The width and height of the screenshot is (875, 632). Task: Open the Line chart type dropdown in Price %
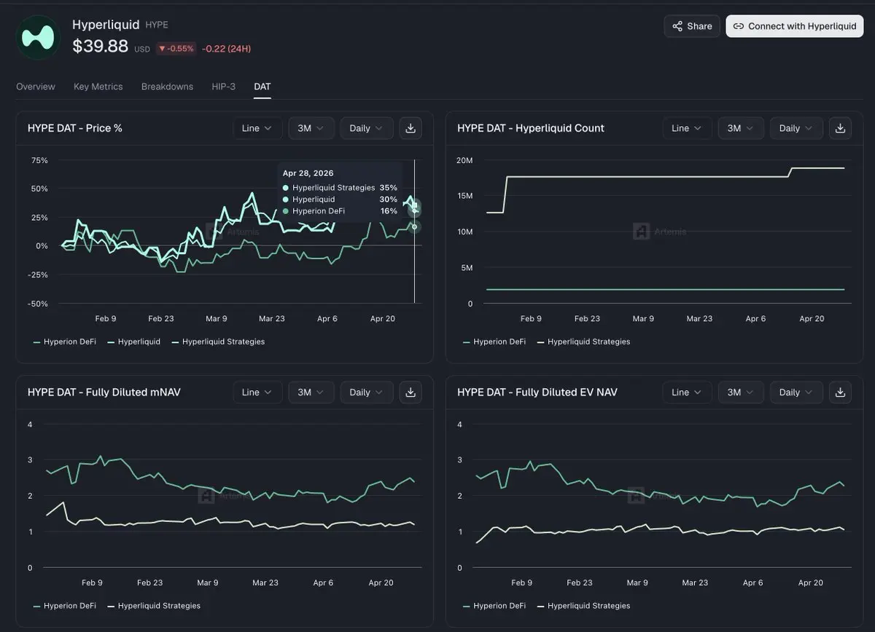pyautogui.click(x=257, y=128)
